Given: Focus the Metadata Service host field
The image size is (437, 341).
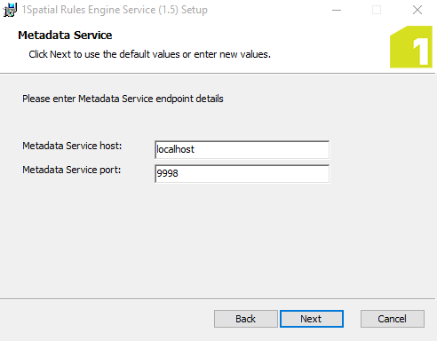Looking at the screenshot, I should point(242,150).
